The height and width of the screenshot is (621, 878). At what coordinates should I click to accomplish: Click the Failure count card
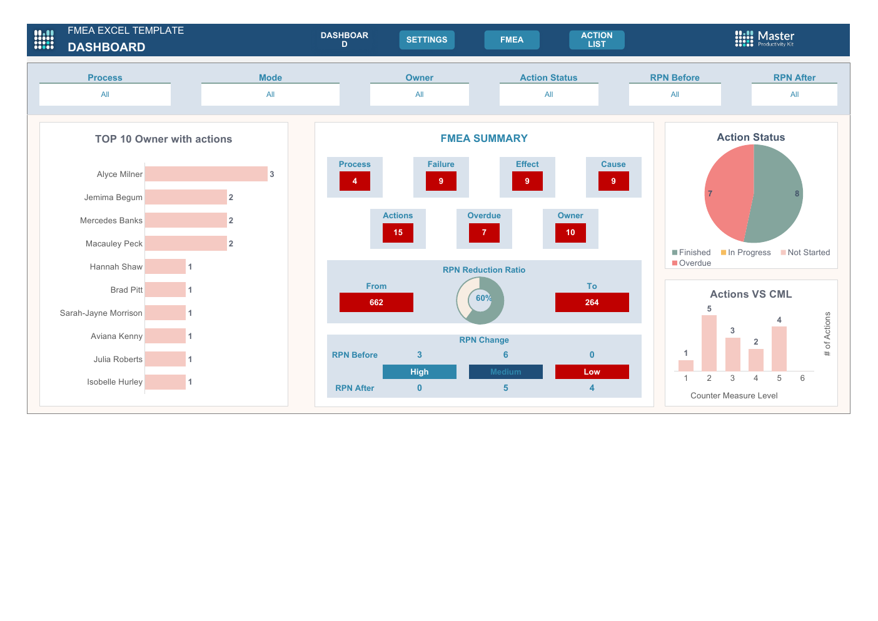pos(441,177)
